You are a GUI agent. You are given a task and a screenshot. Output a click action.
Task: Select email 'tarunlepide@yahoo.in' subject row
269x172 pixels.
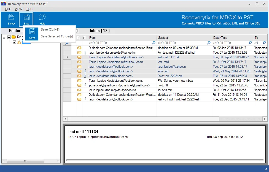pos(171,67)
